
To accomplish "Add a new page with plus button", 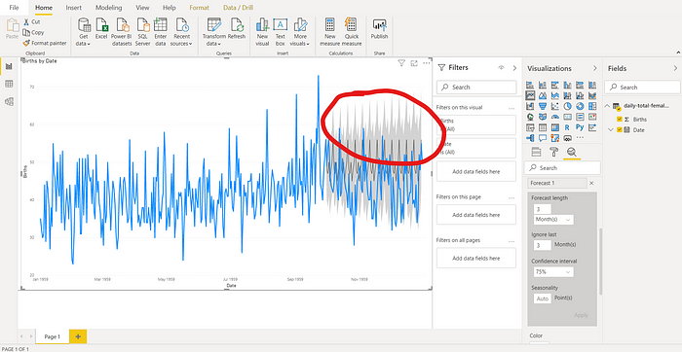I will point(78,336).
